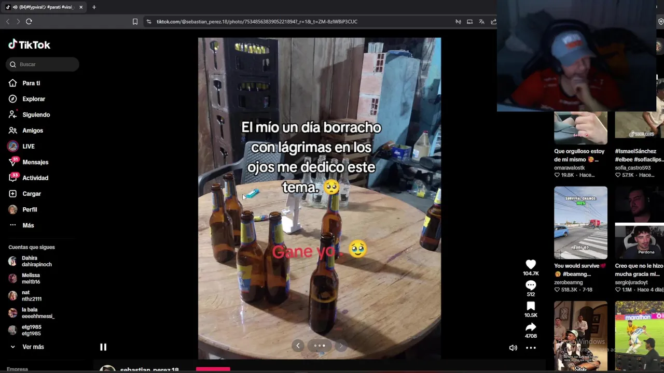The width and height of the screenshot is (664, 373).
Task: Open comments on the post
Action: (x=531, y=285)
